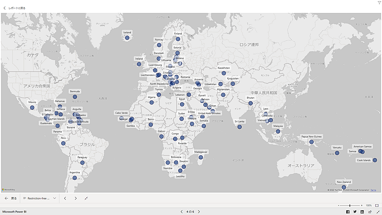
Task: Collapse drill view with inward arrows icon
Action: [86, 198]
